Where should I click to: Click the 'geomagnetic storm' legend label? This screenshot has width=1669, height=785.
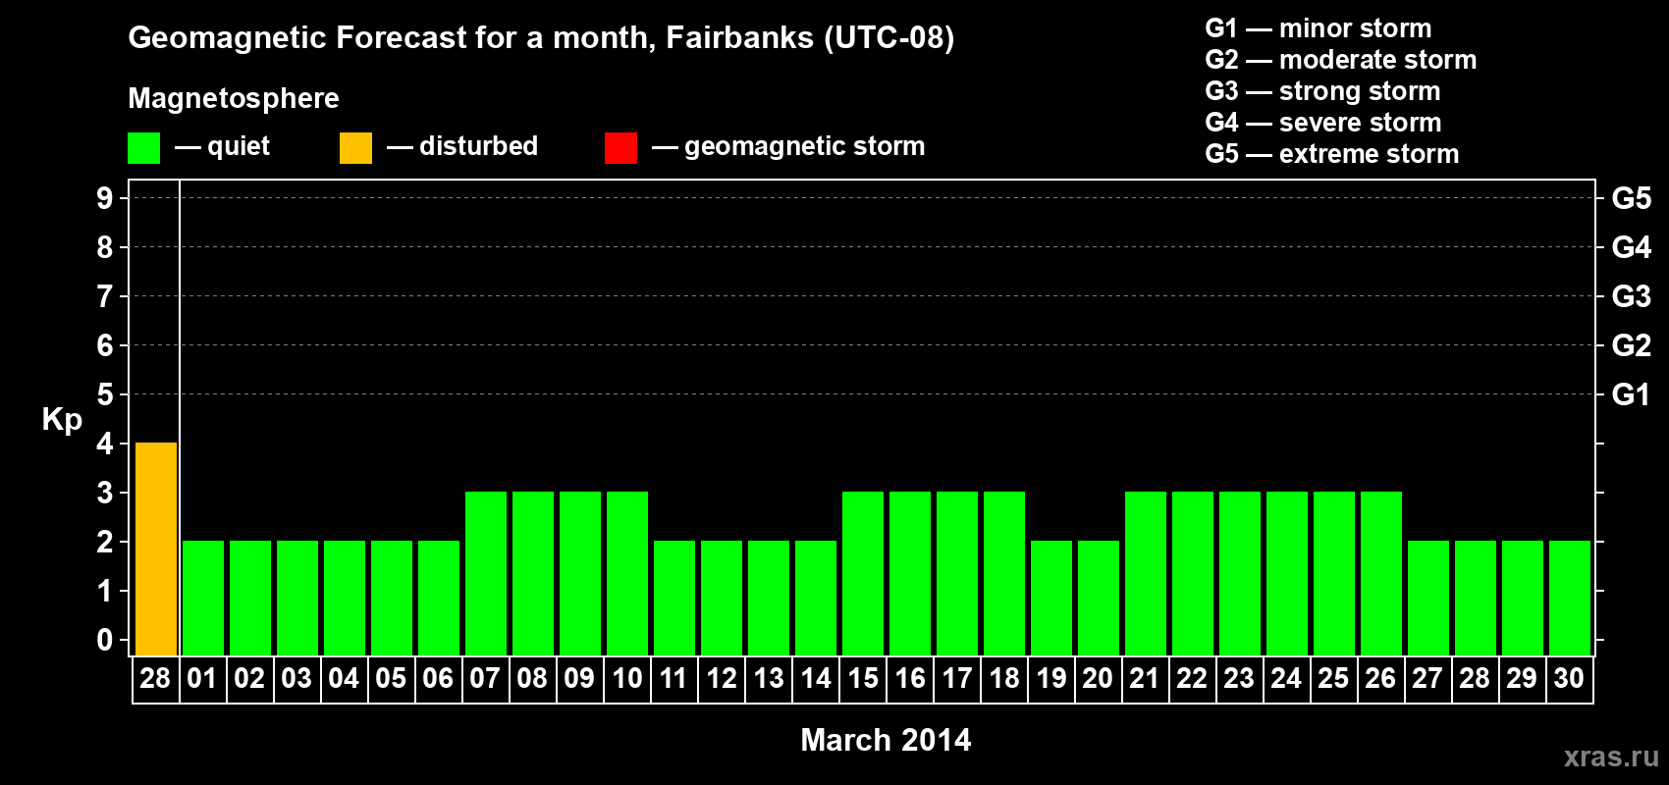[x=804, y=146]
